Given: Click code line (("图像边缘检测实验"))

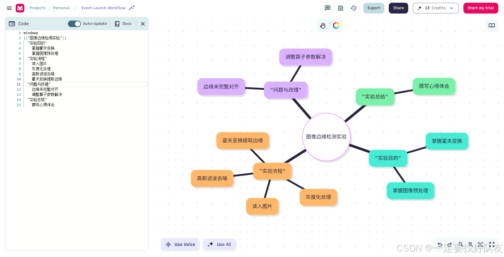Looking at the screenshot, I should [x=45, y=38].
